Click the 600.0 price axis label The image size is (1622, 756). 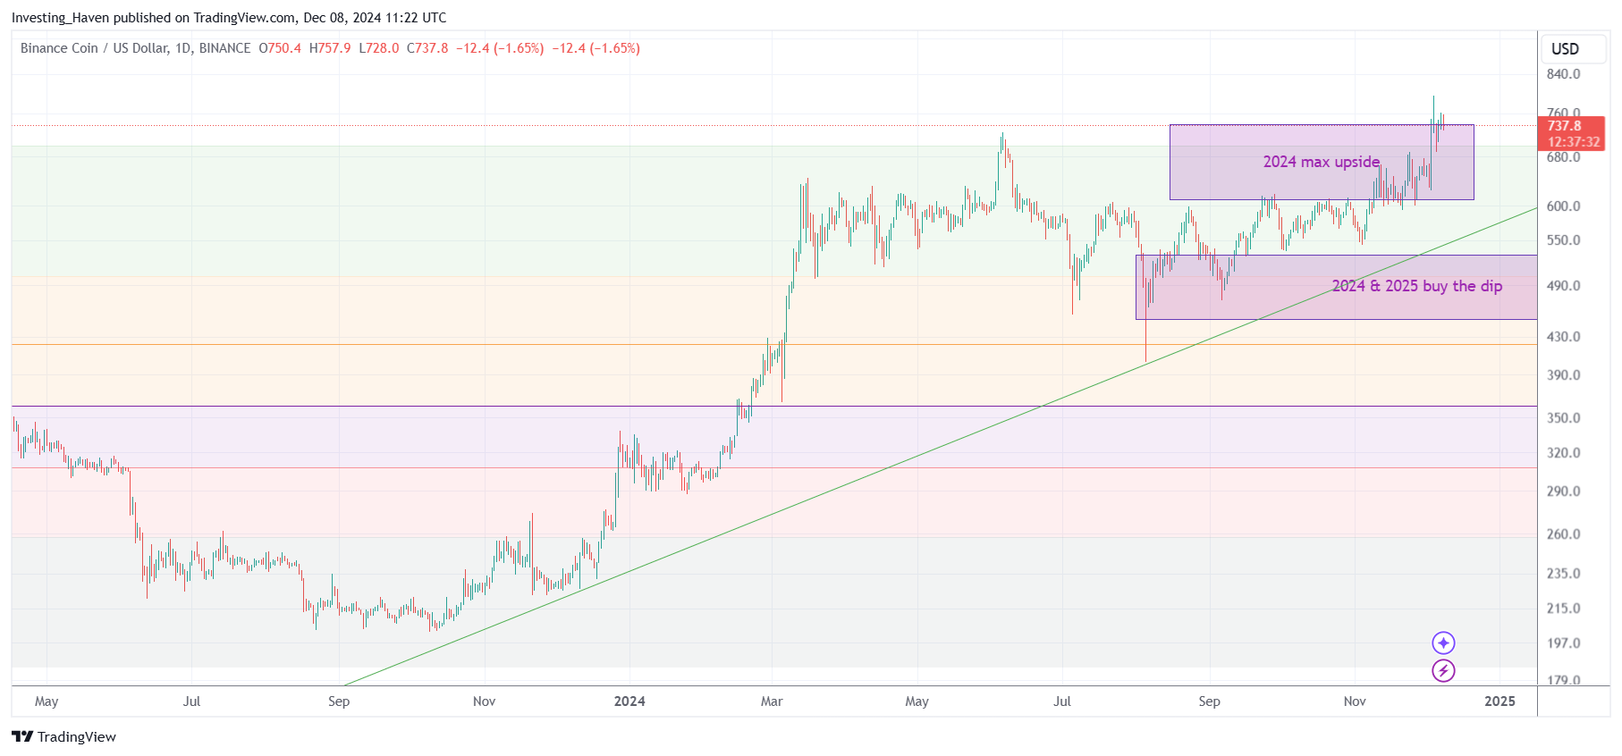1563,206
